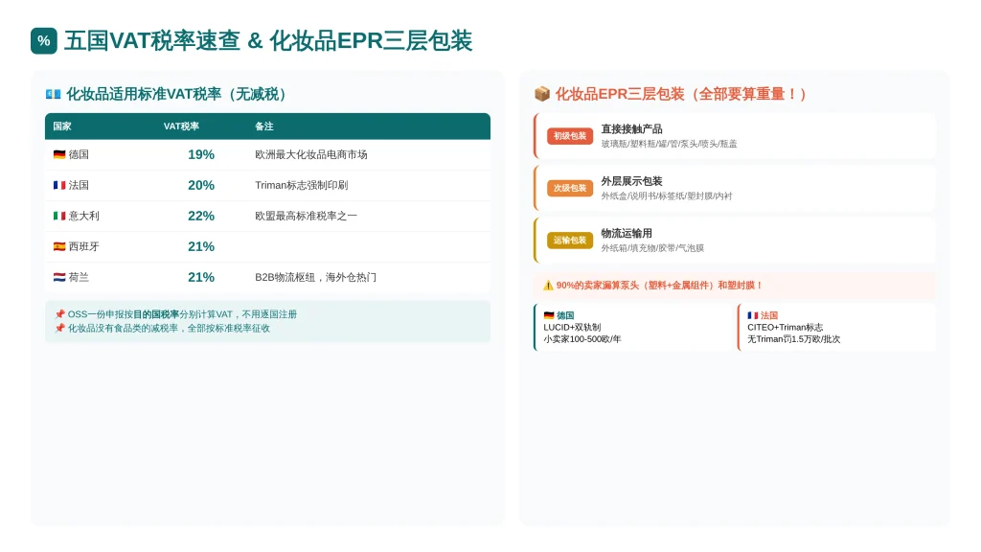Click the VAT税率 column header
The width and height of the screenshot is (981, 552).
pos(181,126)
